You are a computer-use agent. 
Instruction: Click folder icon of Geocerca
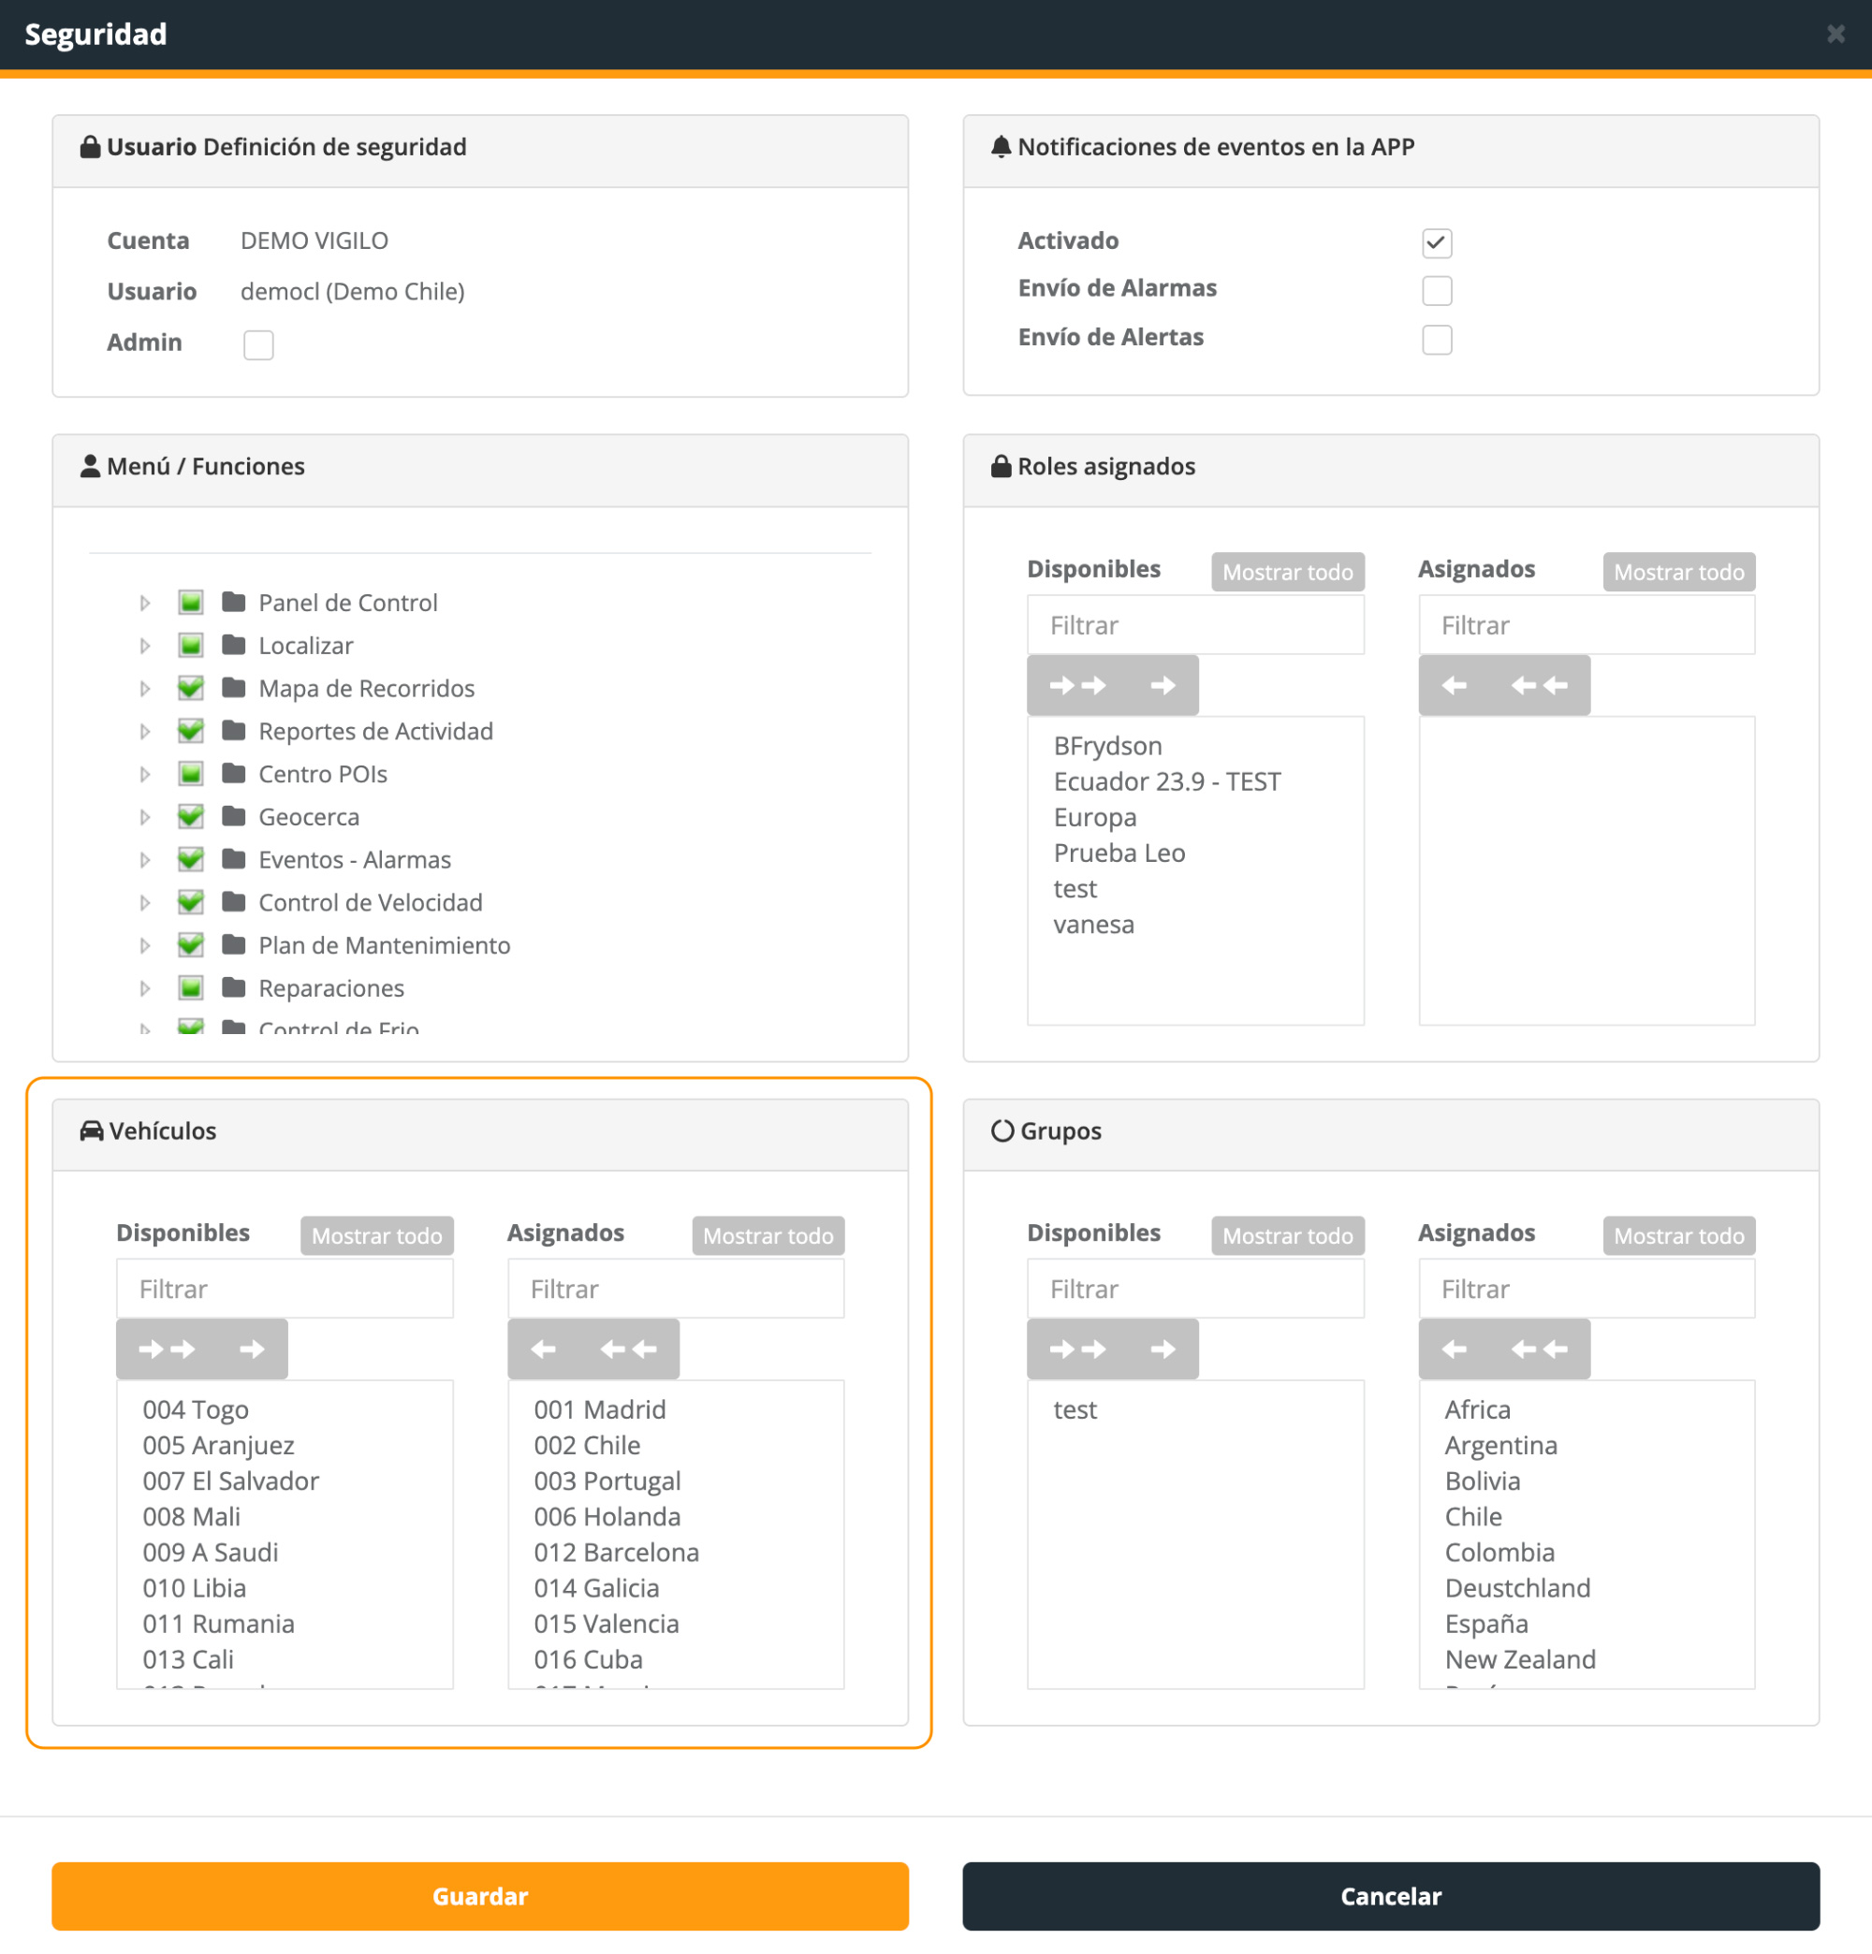233,815
